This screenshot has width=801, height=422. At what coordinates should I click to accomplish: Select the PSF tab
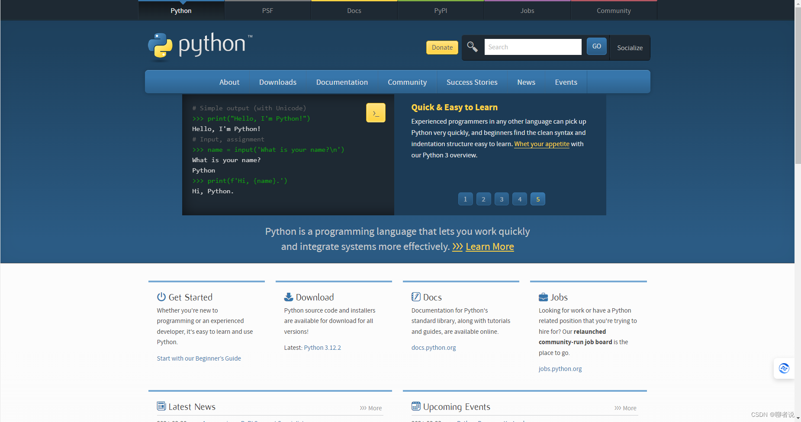[x=267, y=10]
